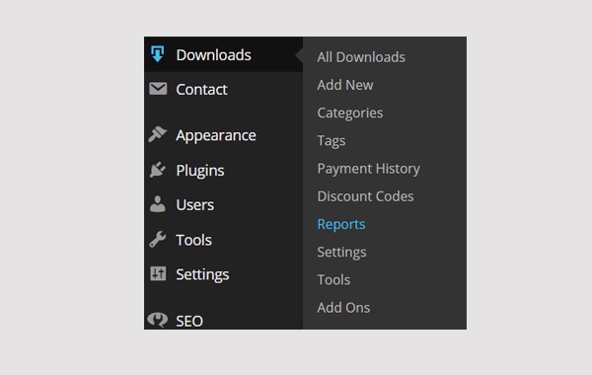Open Discount Codes in the submenu
592x375 pixels.
(365, 196)
